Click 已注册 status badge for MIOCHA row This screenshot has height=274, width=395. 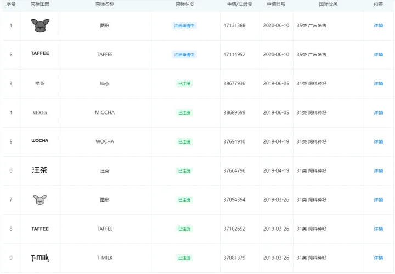coord(184,113)
